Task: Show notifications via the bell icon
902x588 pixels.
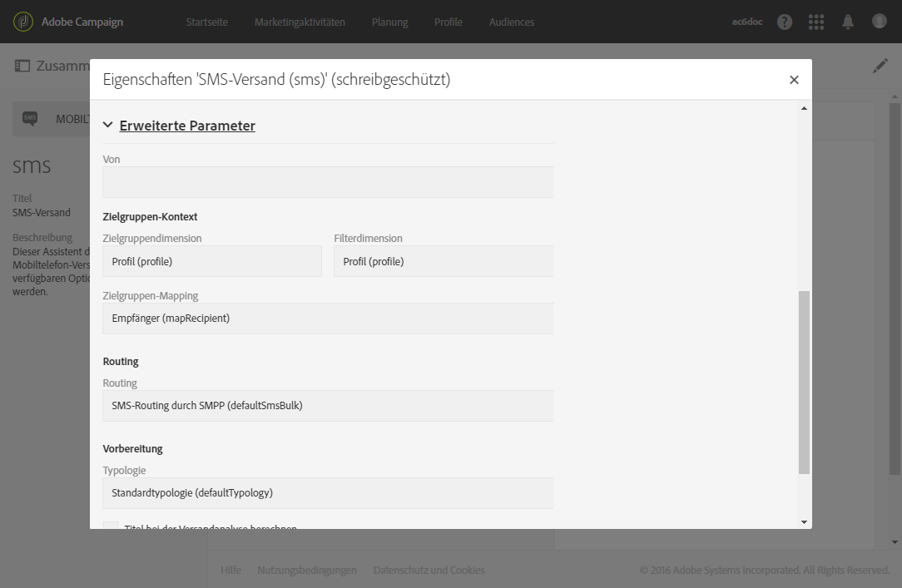Action: pos(848,22)
